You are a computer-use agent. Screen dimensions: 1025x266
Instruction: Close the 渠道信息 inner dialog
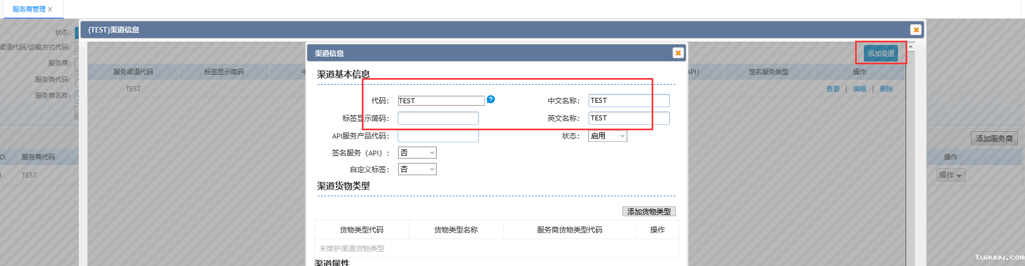click(x=678, y=53)
